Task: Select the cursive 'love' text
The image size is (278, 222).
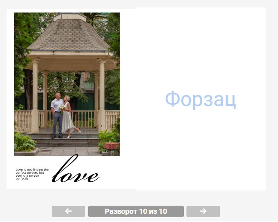Action: click(76, 169)
